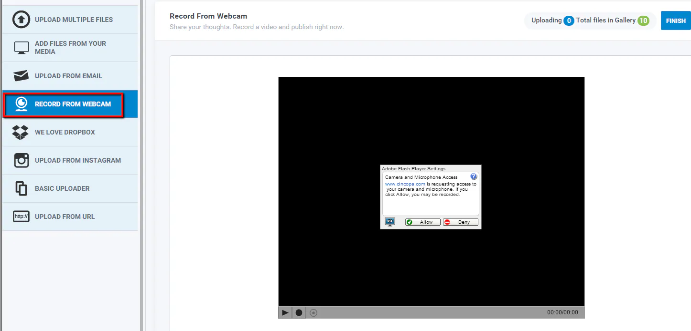Start recording with the round record button
Image resolution: width=691 pixels, height=331 pixels.
pyautogui.click(x=299, y=313)
